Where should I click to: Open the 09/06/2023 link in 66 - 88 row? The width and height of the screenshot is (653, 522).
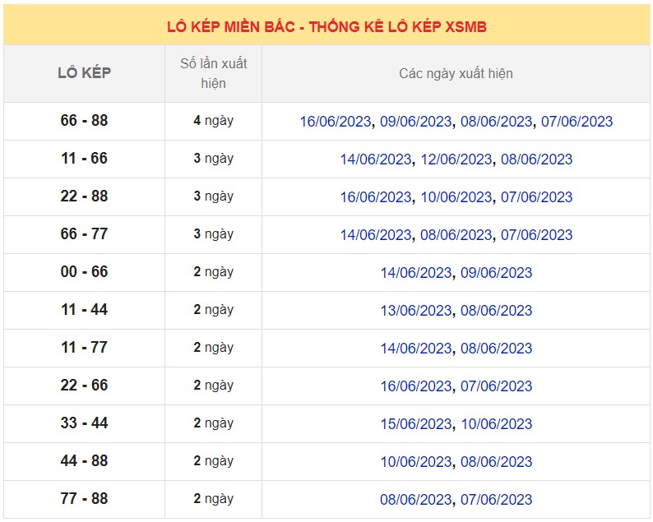click(415, 122)
